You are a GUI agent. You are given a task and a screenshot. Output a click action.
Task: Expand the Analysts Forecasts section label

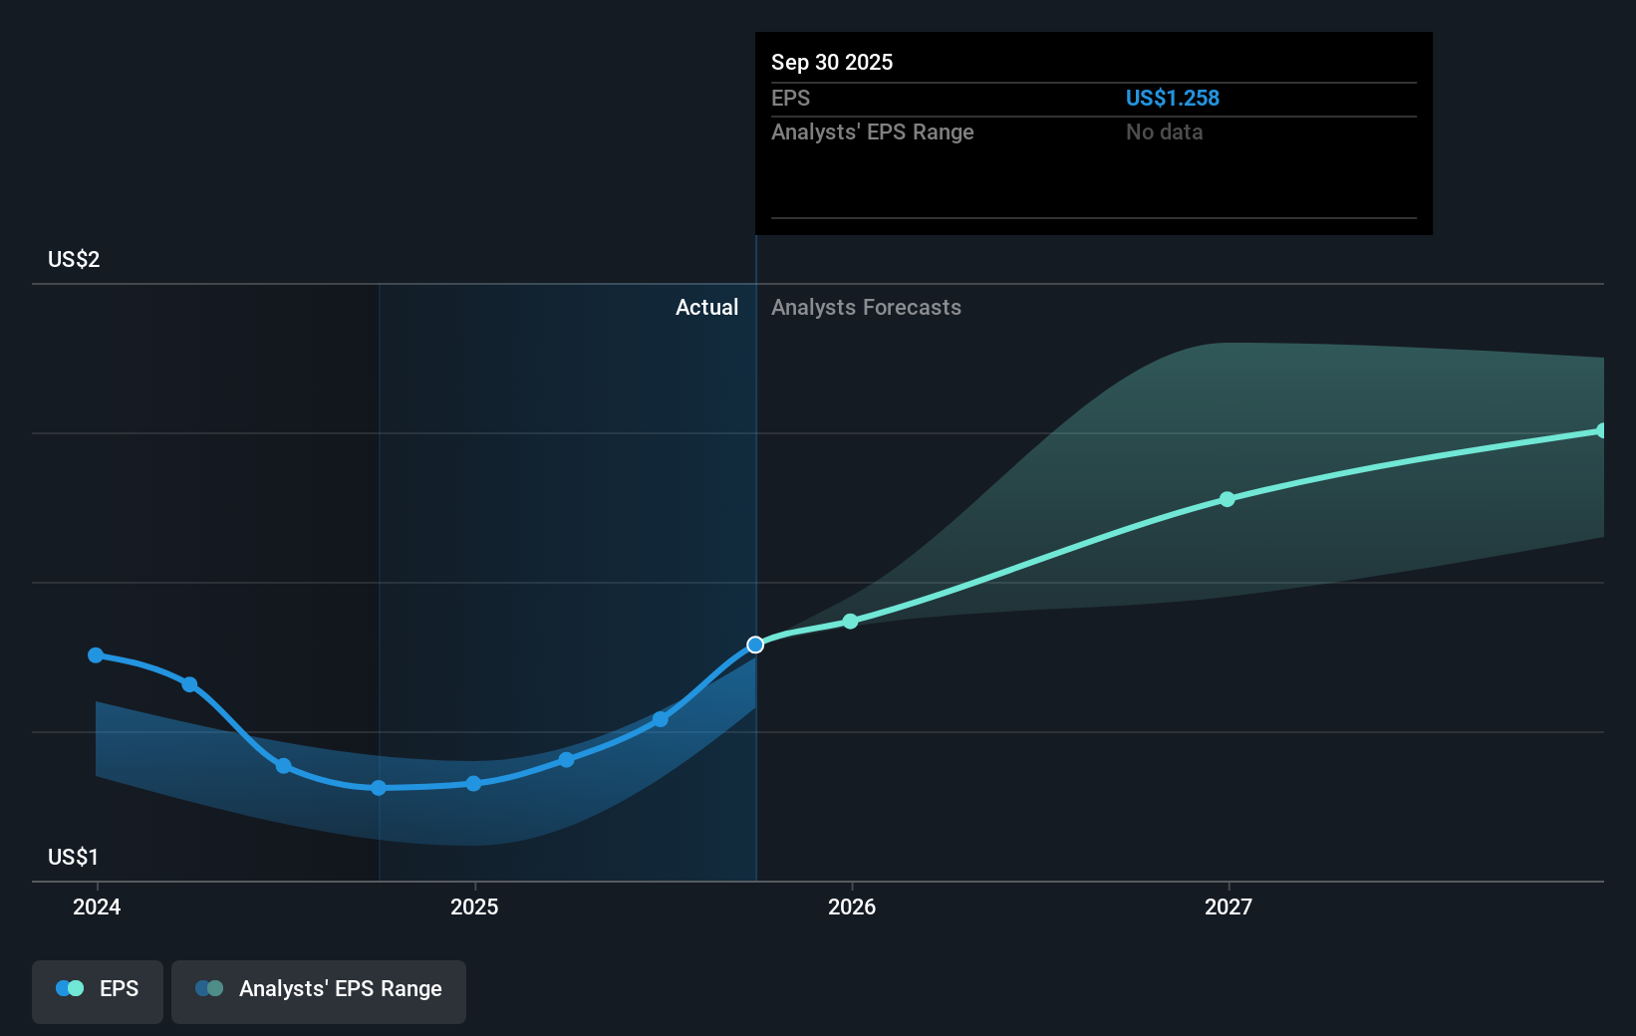pos(866,307)
